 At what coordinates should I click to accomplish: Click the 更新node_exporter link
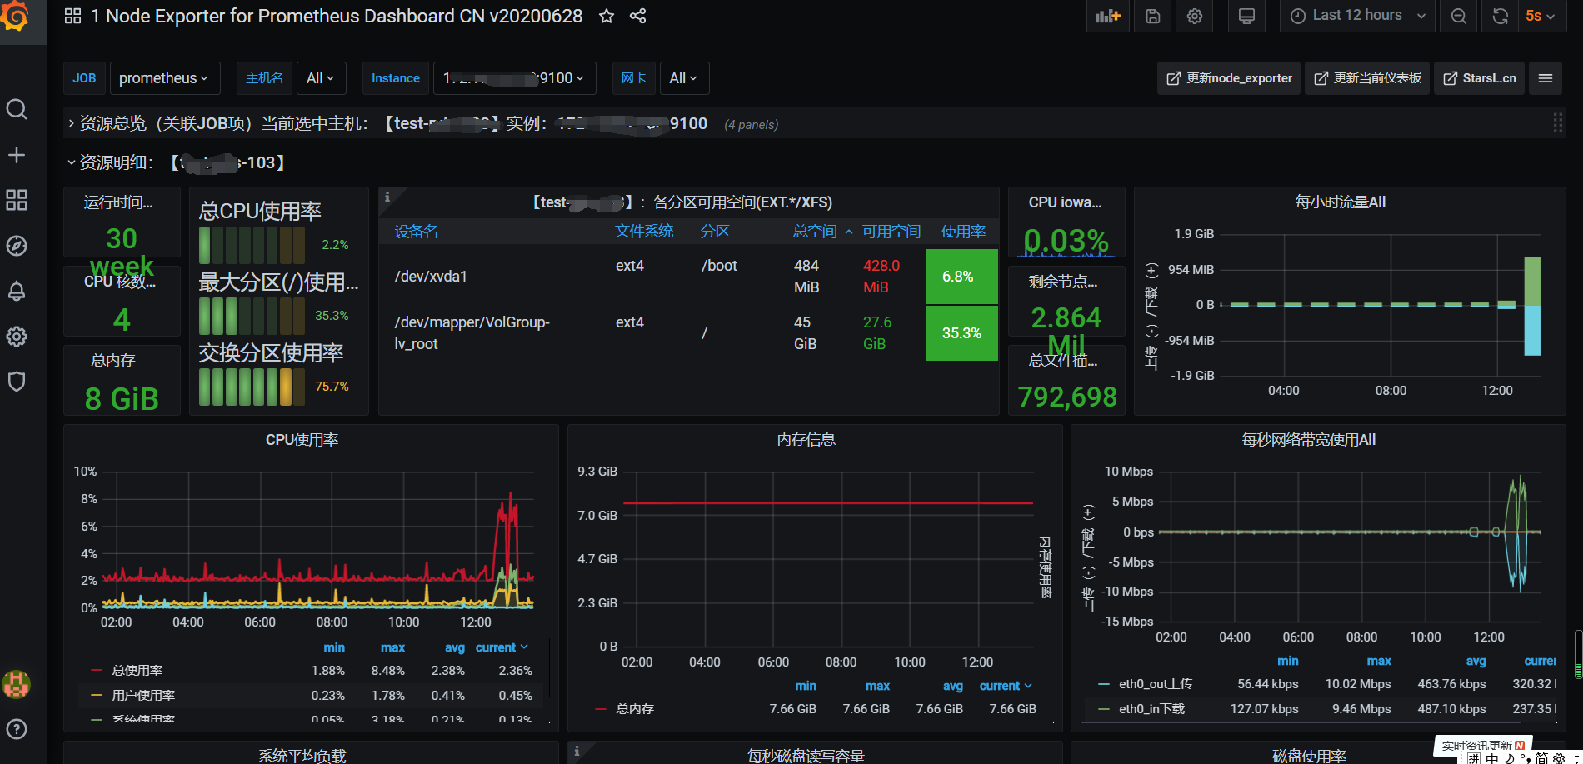(x=1227, y=77)
